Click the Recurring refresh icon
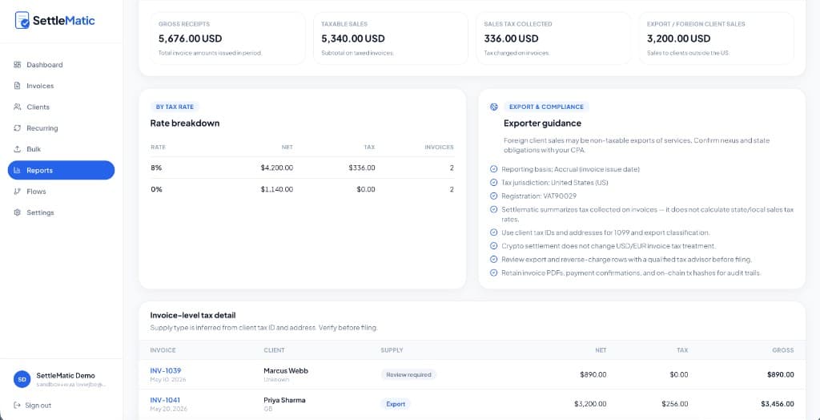Viewport: 820px width, 420px height. (17, 128)
